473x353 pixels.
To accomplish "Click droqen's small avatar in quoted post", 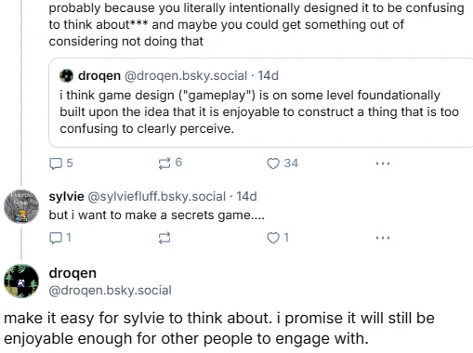I will click(x=66, y=76).
